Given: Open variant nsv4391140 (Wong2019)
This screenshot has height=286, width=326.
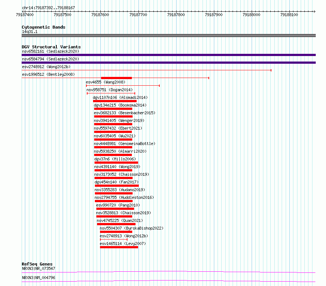Looking at the screenshot, I should pyautogui.click(x=117, y=167).
